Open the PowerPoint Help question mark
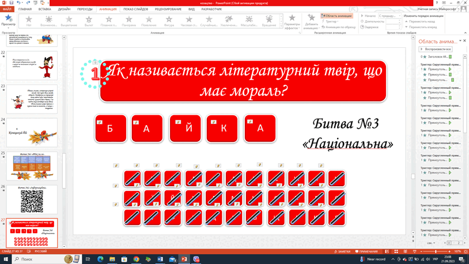The image size is (469, 264). coord(437,3)
